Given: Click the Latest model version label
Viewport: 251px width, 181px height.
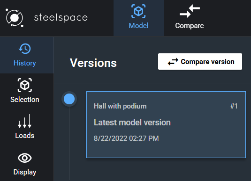Looking at the screenshot, I should tap(132, 123).
